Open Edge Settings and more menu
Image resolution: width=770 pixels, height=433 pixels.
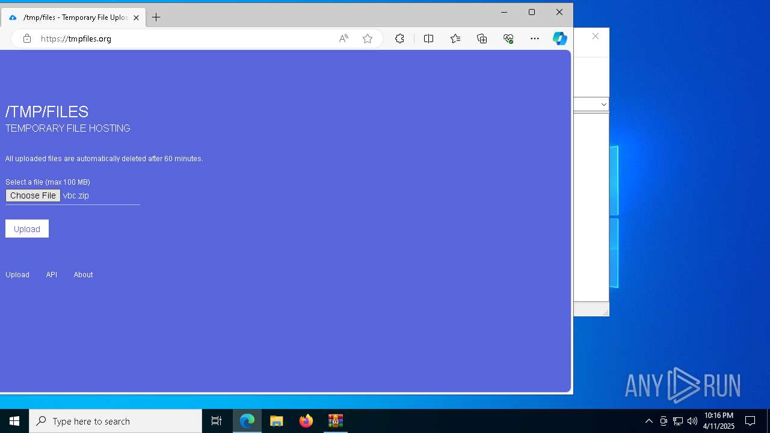click(535, 38)
